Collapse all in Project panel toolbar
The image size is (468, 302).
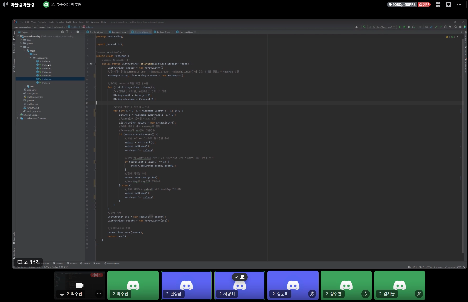(72, 32)
